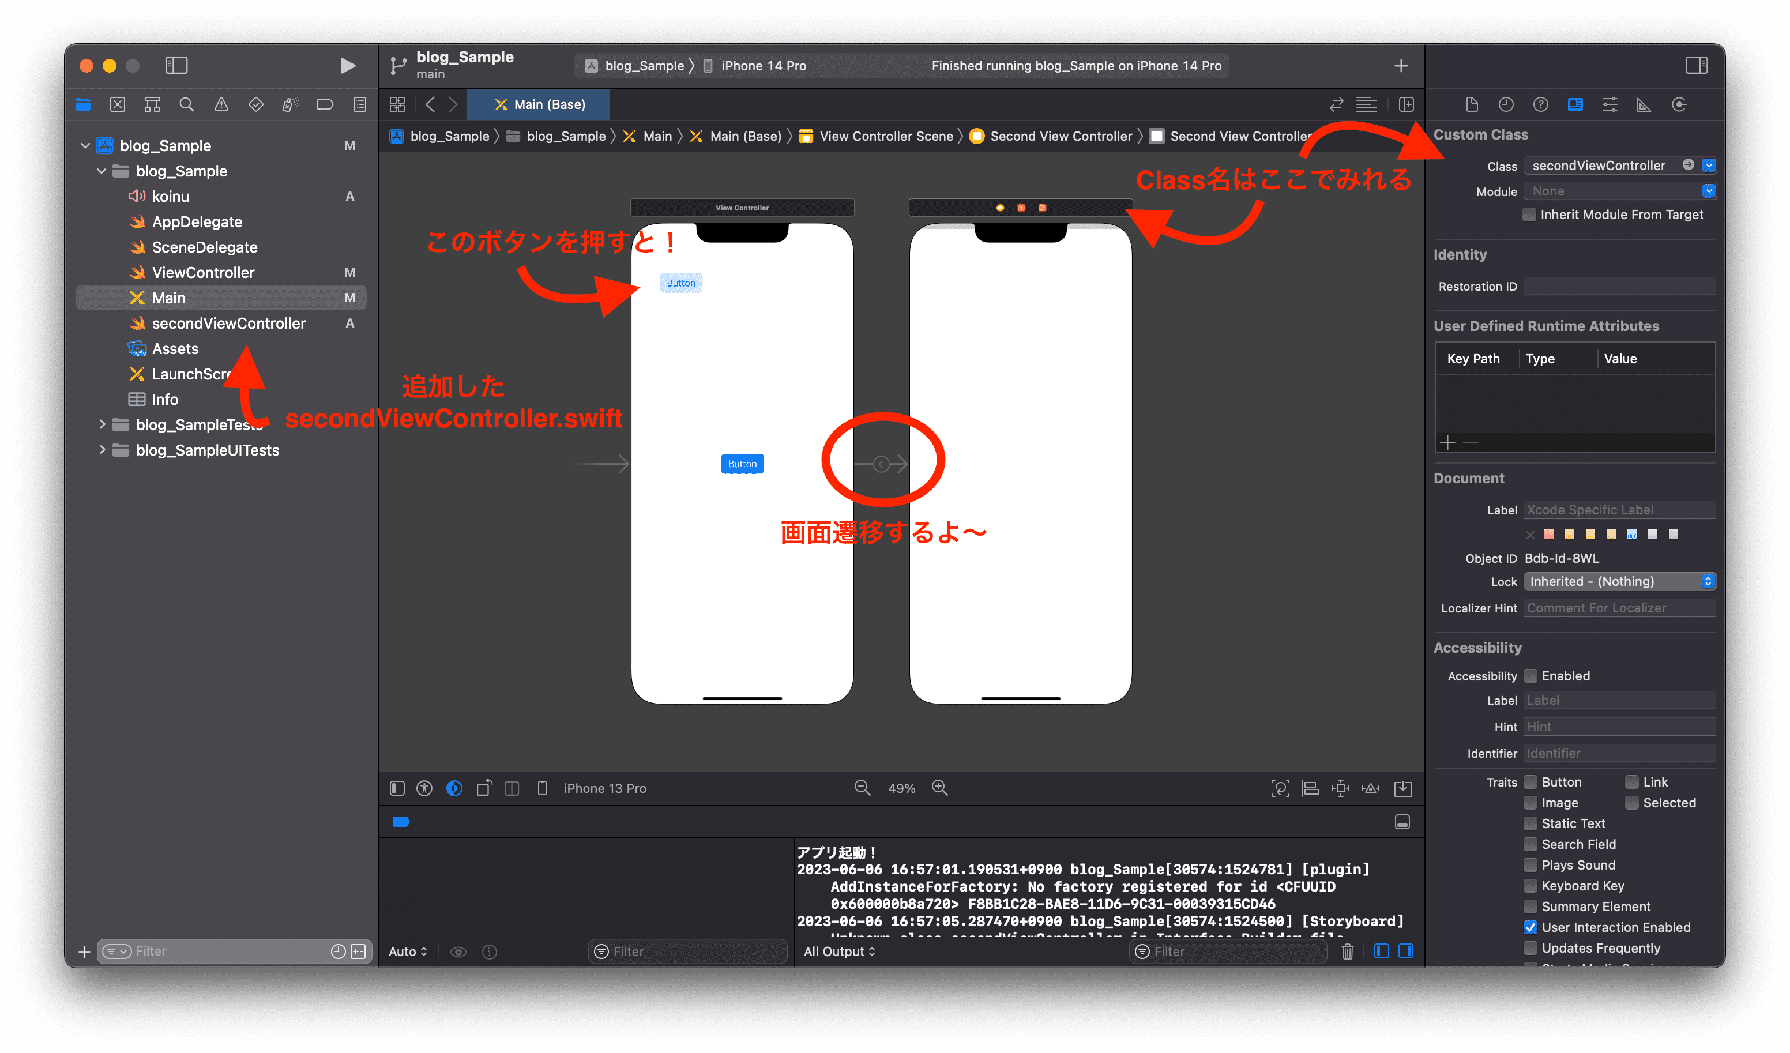Image resolution: width=1790 pixels, height=1053 pixels.
Task: Check Inherit Module From Target
Action: (x=1530, y=215)
